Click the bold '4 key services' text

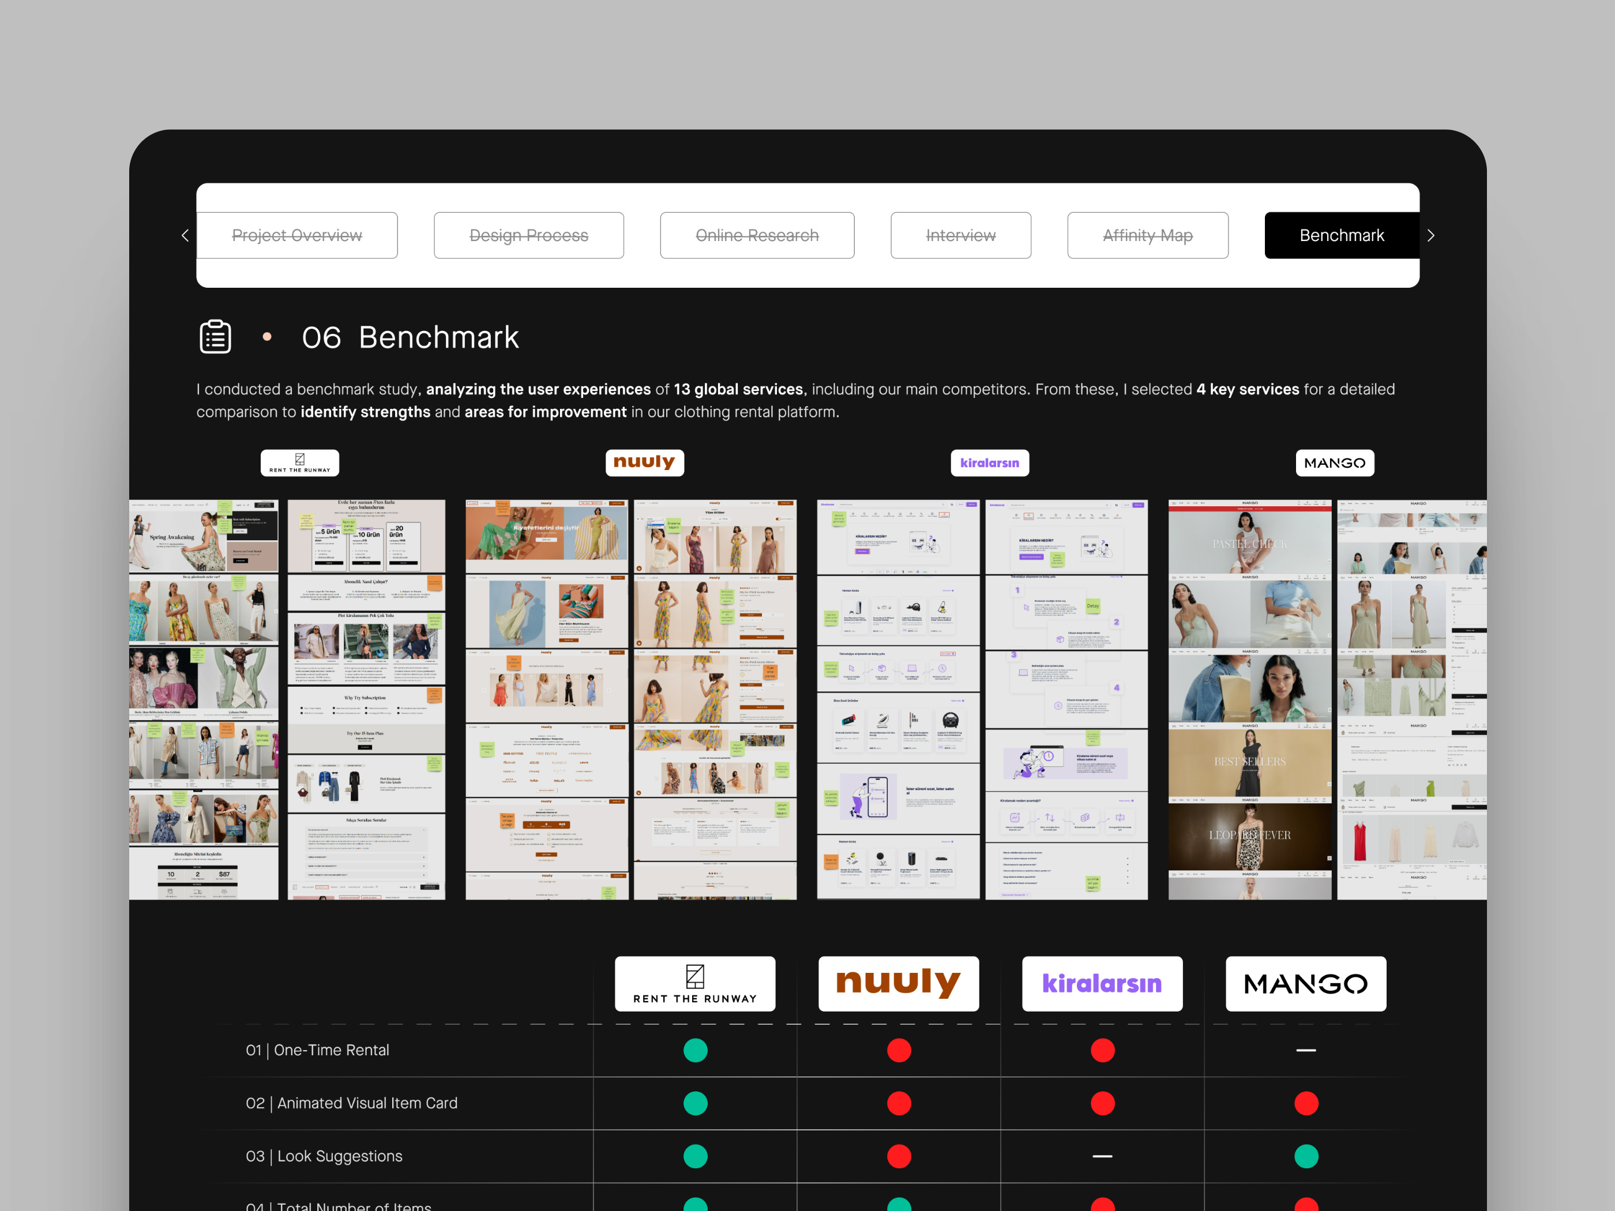pyautogui.click(x=1247, y=389)
